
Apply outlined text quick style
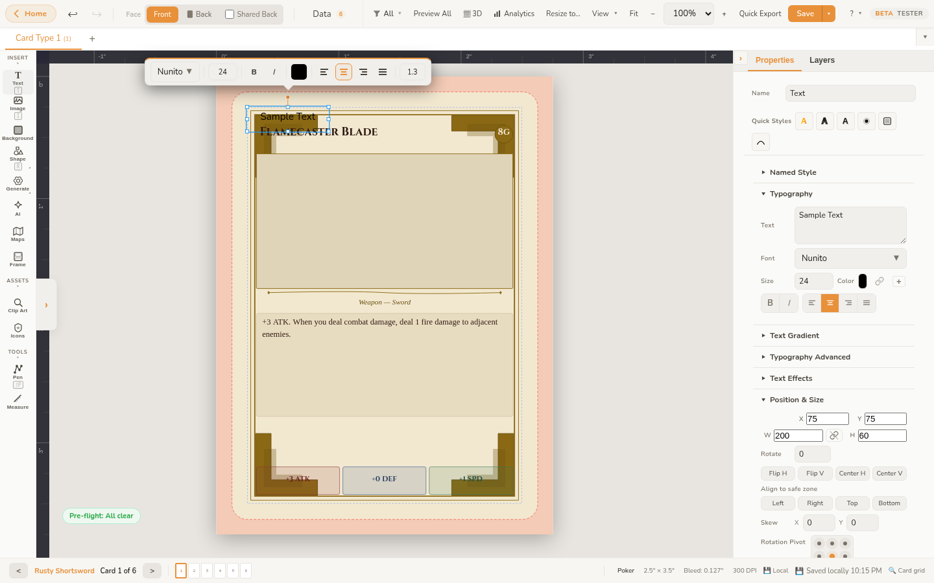pyautogui.click(x=824, y=121)
